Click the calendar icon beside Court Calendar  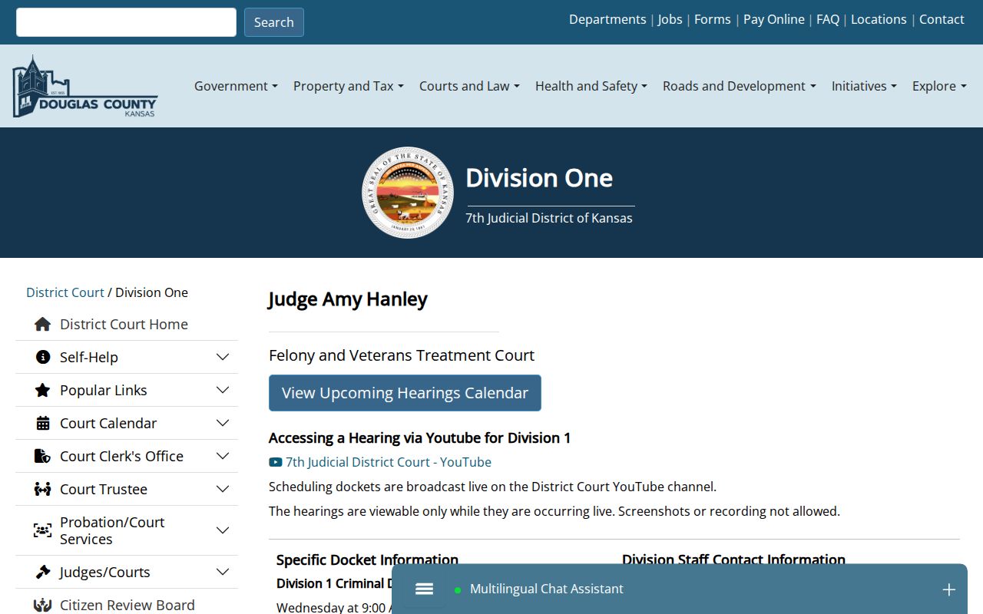click(43, 423)
